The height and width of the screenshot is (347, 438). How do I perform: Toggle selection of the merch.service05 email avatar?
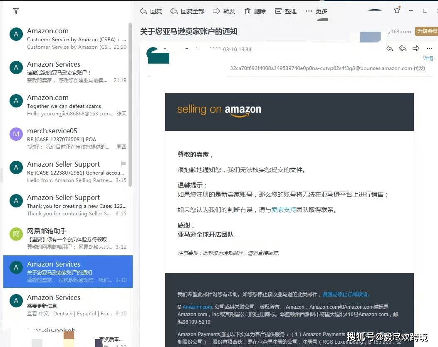[16, 134]
